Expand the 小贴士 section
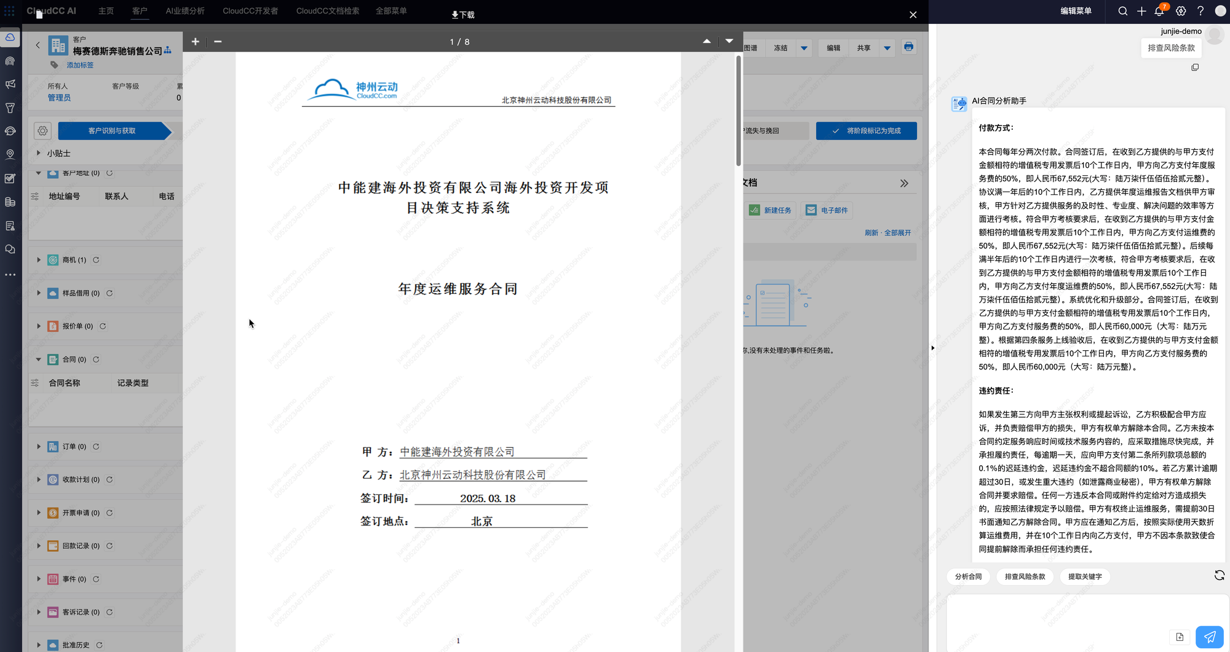Image resolution: width=1230 pixels, height=652 pixels. (x=39, y=153)
